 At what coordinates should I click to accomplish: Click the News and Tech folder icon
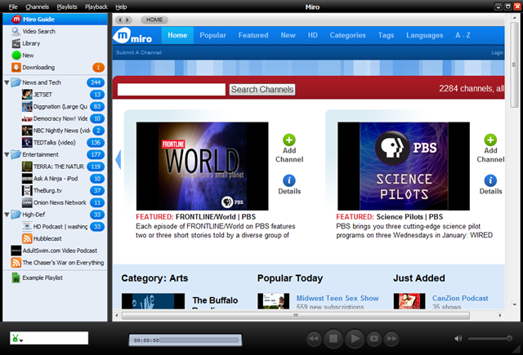pyautogui.click(x=16, y=82)
